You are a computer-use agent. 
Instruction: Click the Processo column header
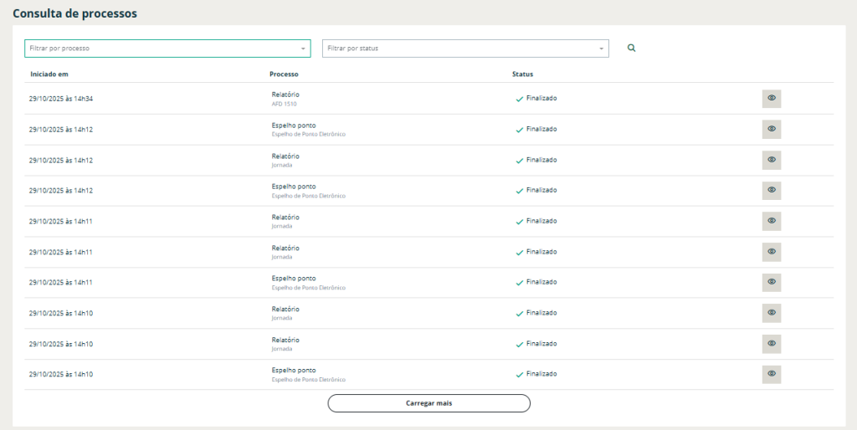284,74
